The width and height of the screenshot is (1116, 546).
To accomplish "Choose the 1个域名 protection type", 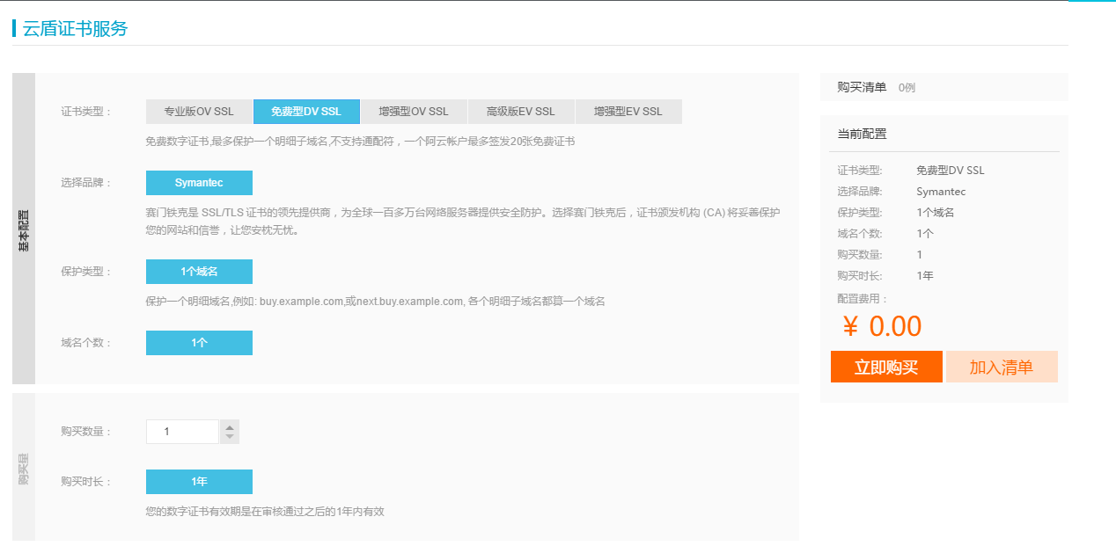I will (x=199, y=272).
